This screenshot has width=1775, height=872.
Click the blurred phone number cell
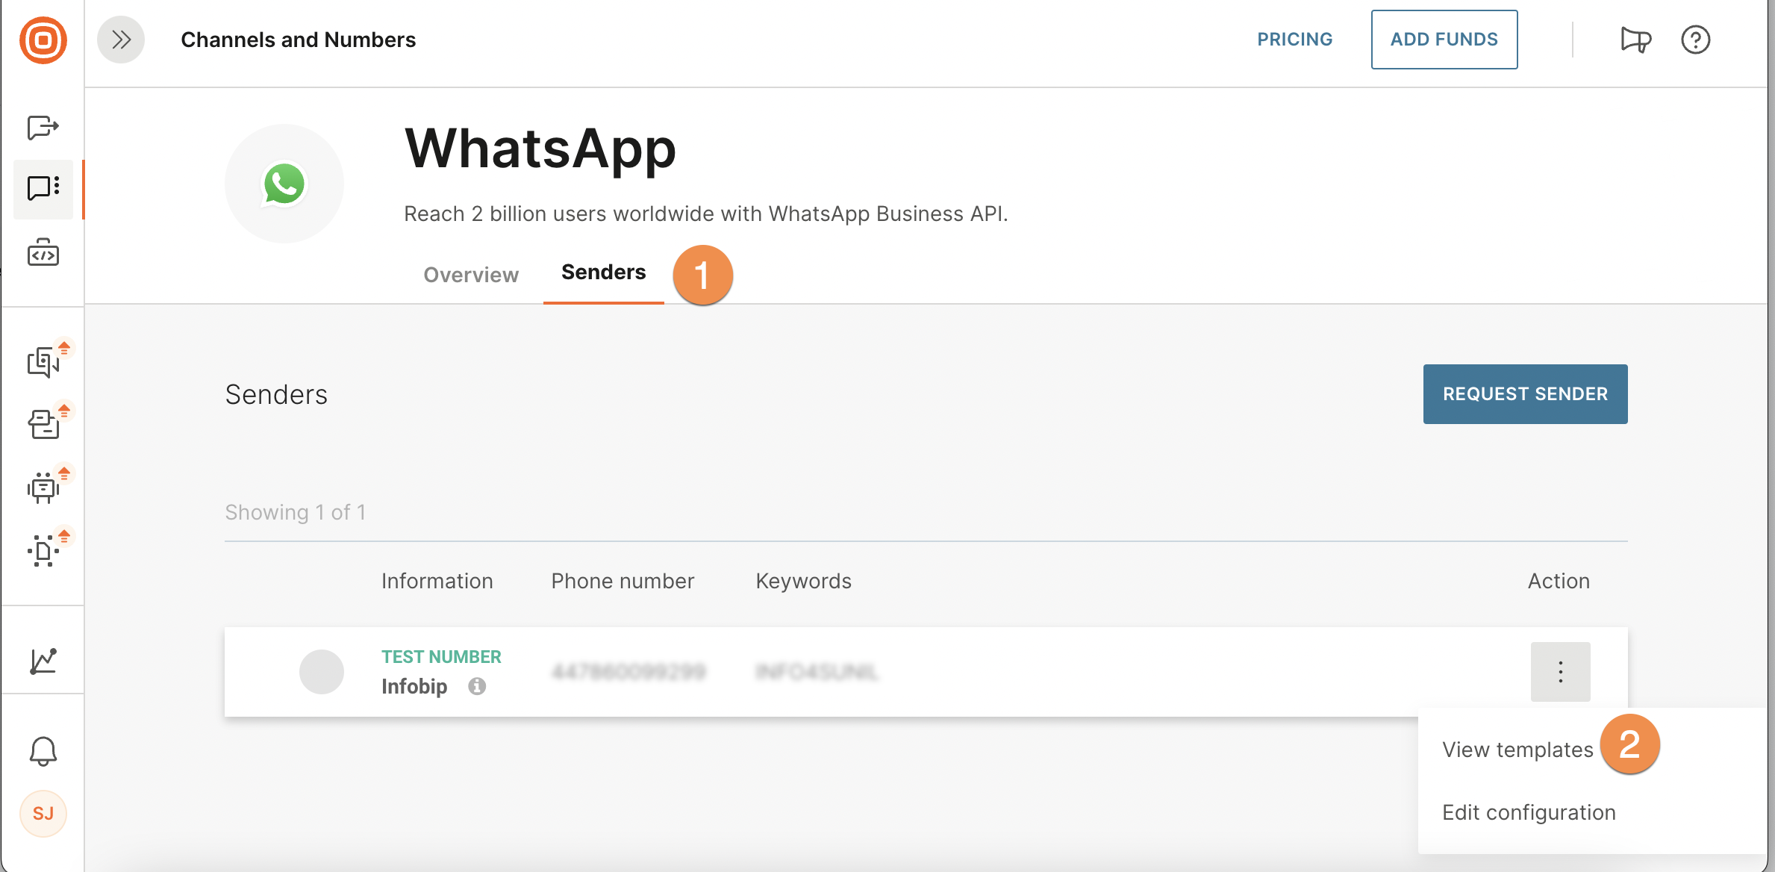point(628,672)
